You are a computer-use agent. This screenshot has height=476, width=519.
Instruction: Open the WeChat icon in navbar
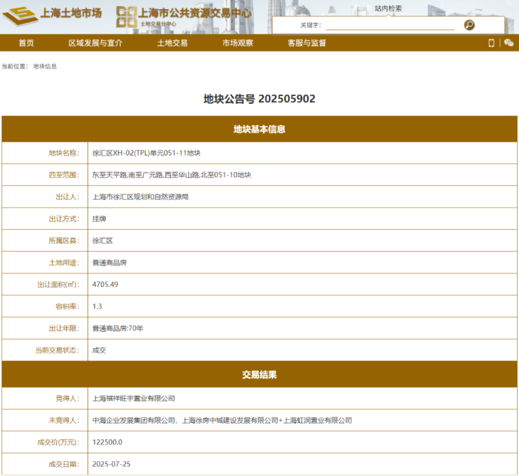pyautogui.click(x=508, y=43)
